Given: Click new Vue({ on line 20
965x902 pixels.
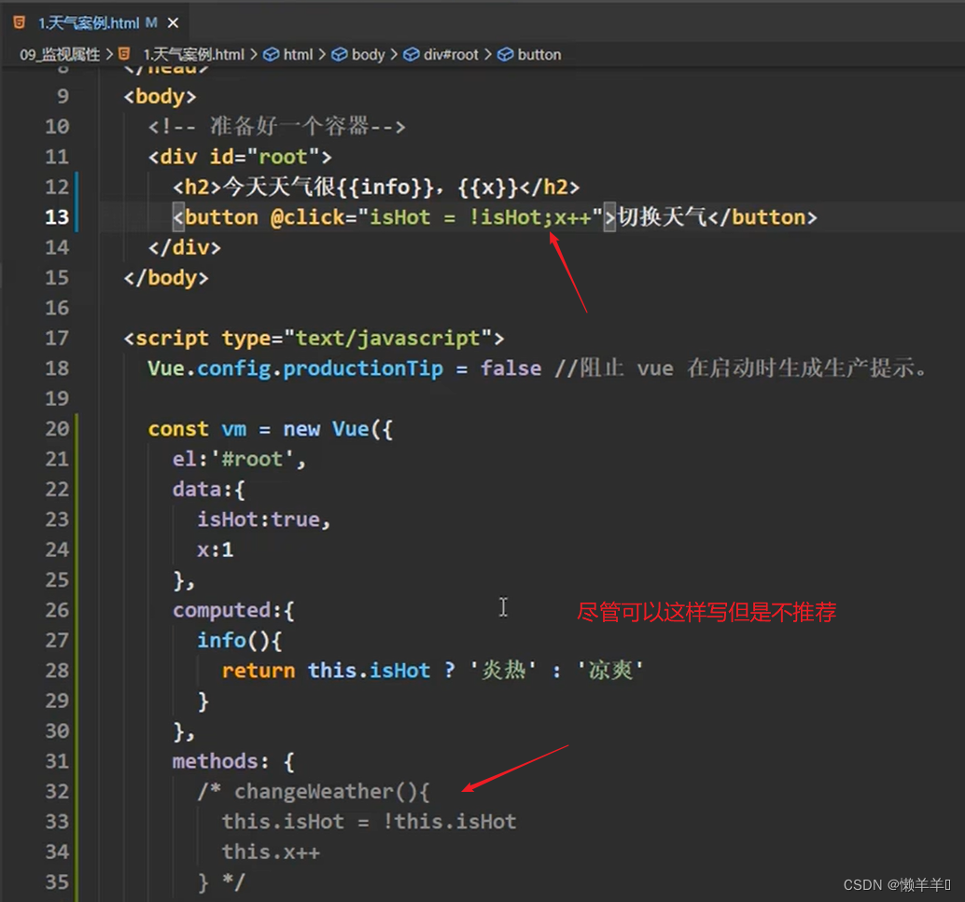Looking at the screenshot, I should point(338,429).
